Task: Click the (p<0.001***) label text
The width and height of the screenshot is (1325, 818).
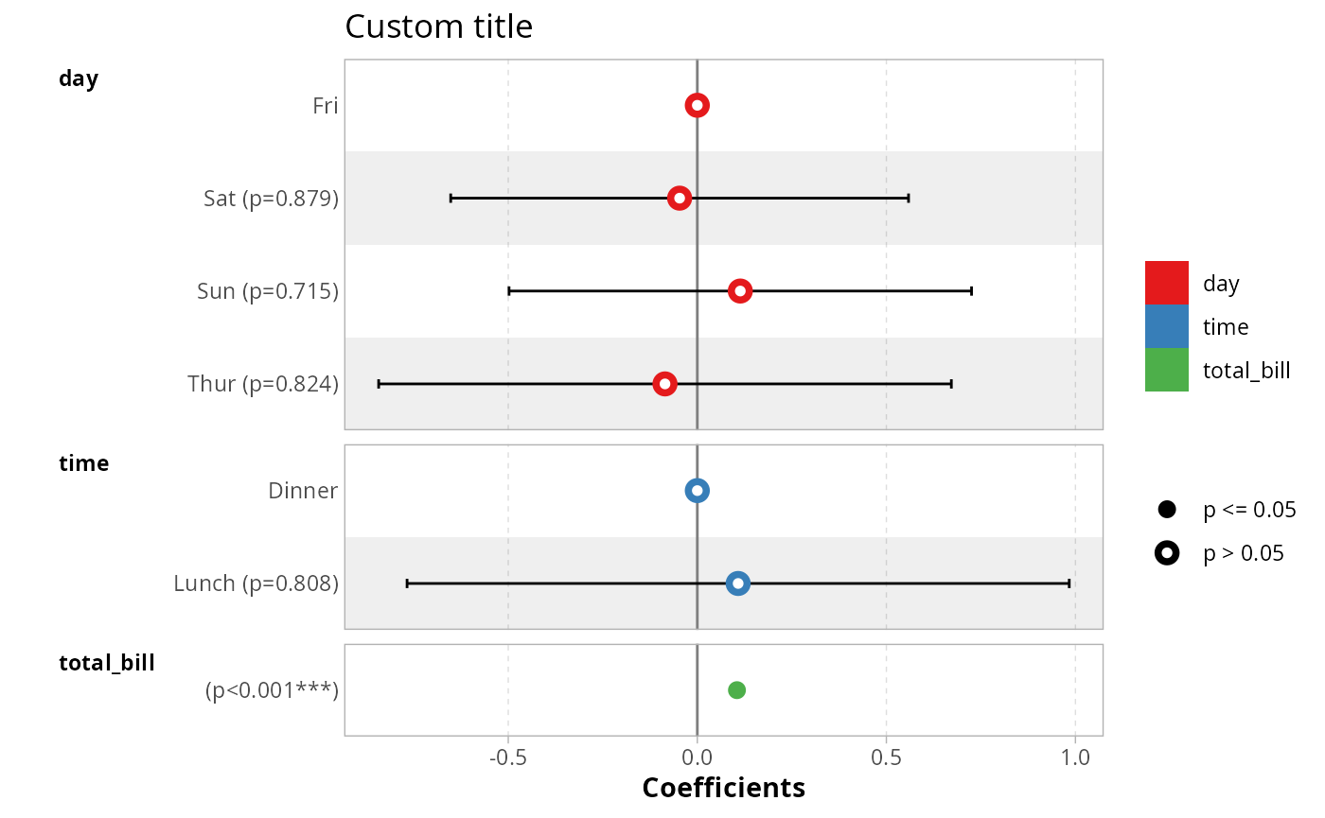Action: (272, 690)
